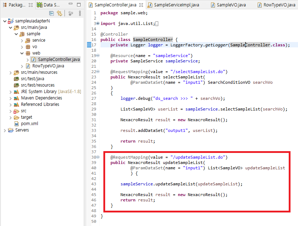Collapse the updateSampleList method fold at line 38
Screen dimensions: 298x226
point(98,157)
